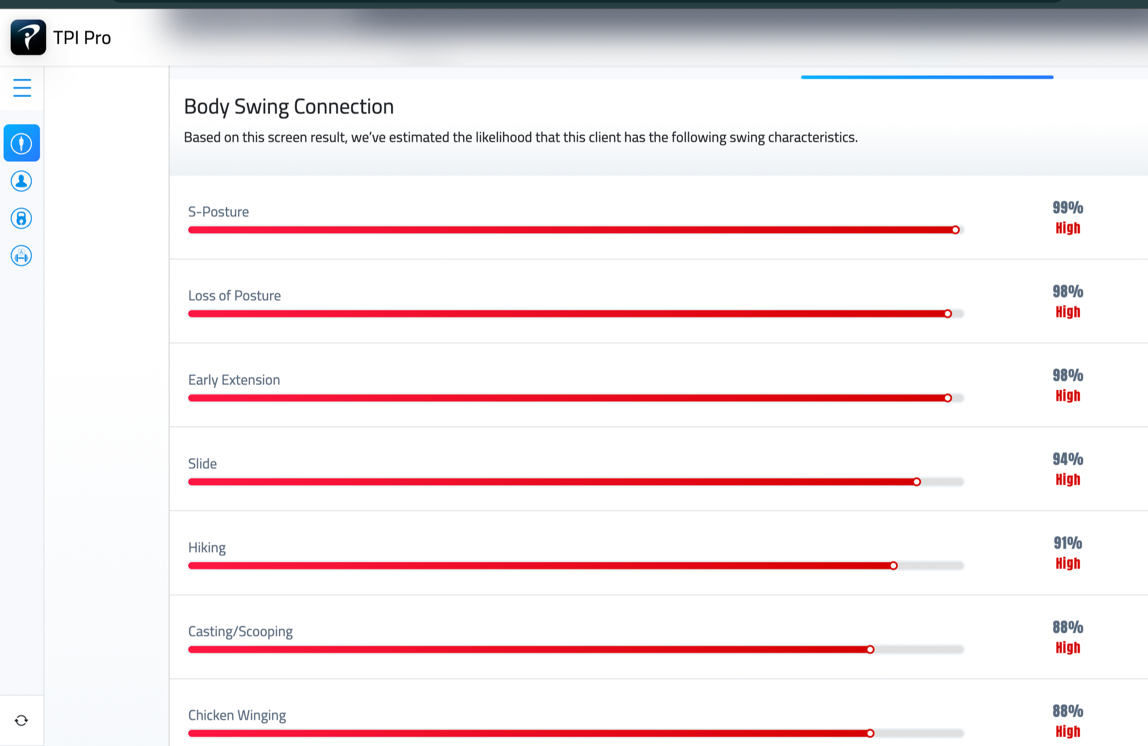Click the TPI Pro title text
Screen dimensions: 1148x746
pyautogui.click(x=82, y=38)
